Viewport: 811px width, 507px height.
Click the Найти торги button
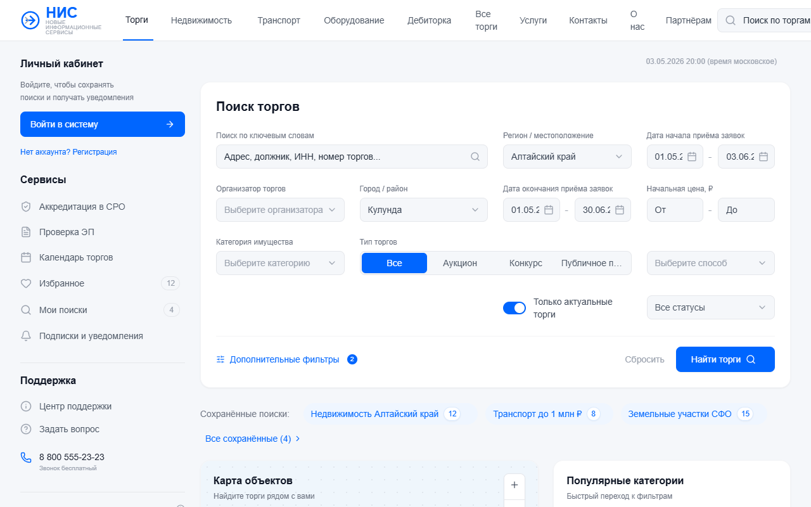(725, 359)
